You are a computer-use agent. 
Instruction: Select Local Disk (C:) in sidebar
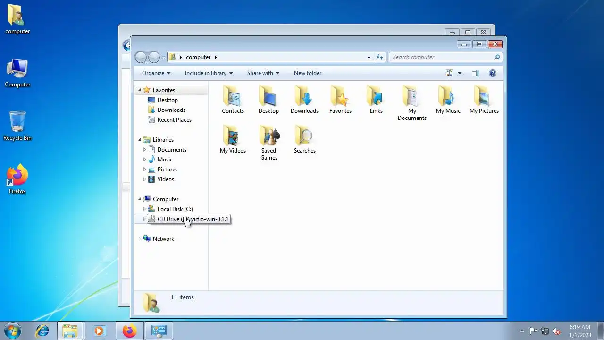175,209
